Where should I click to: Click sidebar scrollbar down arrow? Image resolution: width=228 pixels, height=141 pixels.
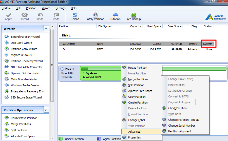tap(52, 138)
